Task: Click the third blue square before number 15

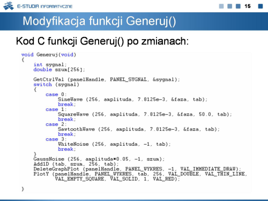Action: coord(238,6)
